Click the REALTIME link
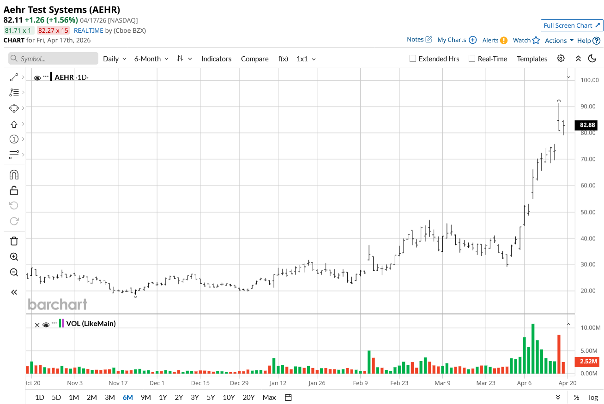The width and height of the screenshot is (604, 404). 89,30
